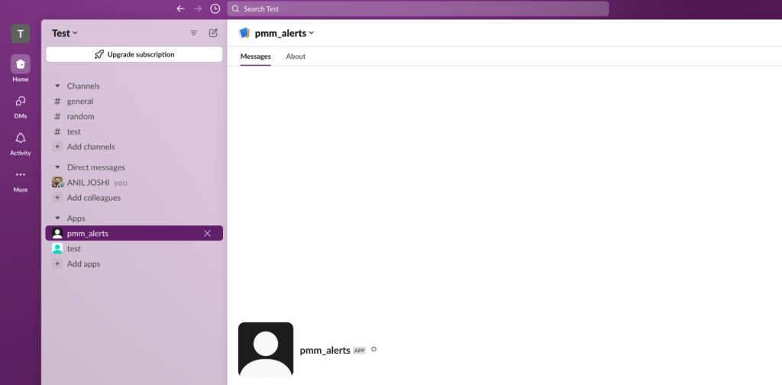782x385 pixels.
Task: Click the Search Test input field
Action: click(418, 8)
